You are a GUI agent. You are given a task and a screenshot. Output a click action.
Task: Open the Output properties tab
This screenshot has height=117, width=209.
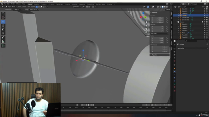click(x=174, y=52)
